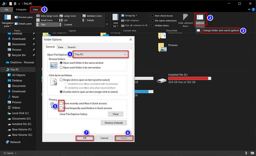Viewport: 256px width, 156px height.
Task: Choose Extra large icons layout
Action: pyautogui.click(x=47, y=16)
